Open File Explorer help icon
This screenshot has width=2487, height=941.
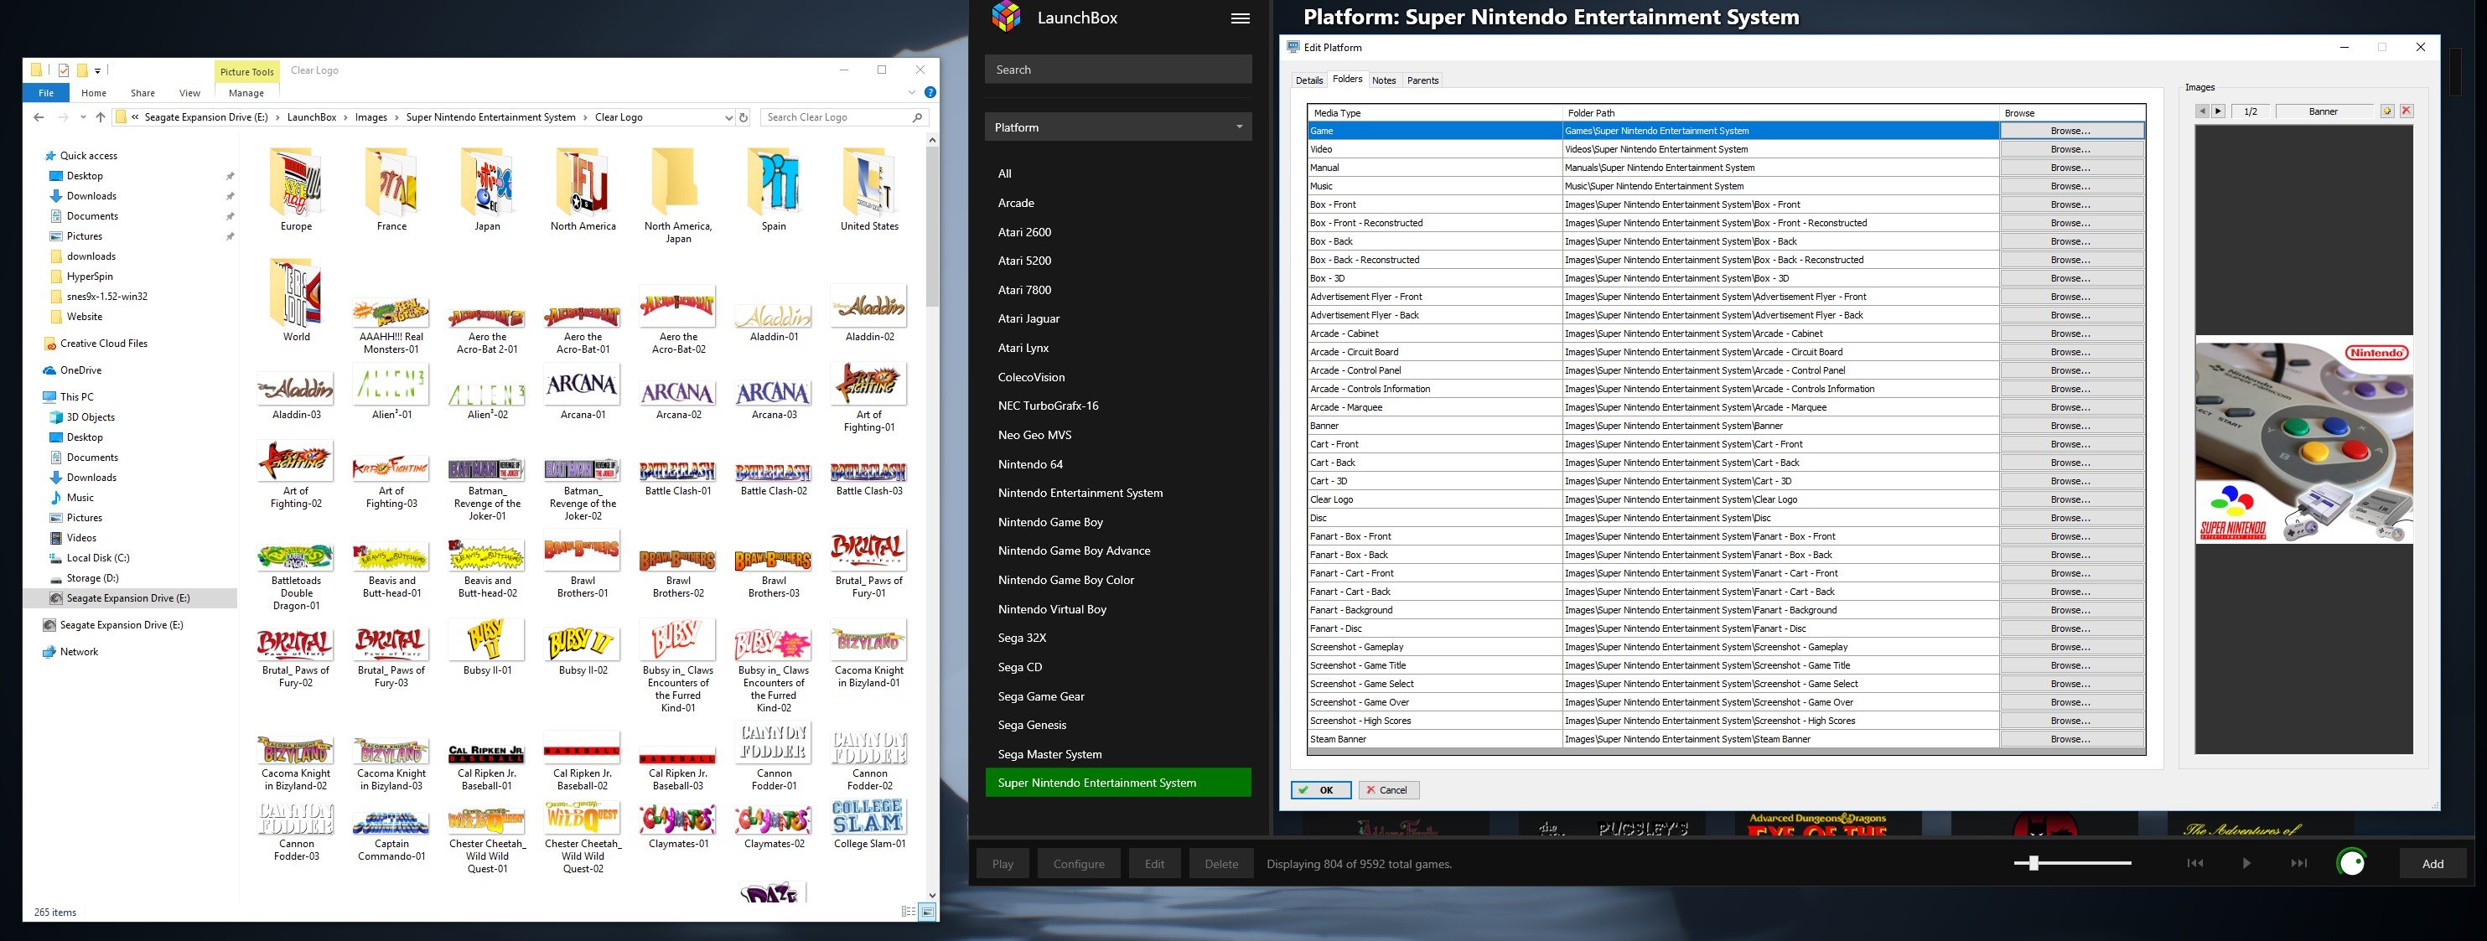point(930,93)
